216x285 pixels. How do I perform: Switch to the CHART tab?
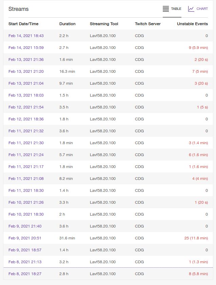[202, 9]
